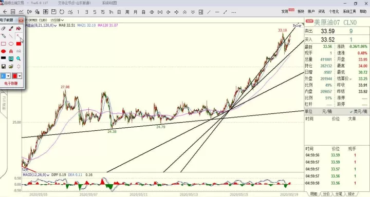Screen dimensions: 370x197
Task: Switch chart to daily (日) period
Action: (x=119, y=12)
